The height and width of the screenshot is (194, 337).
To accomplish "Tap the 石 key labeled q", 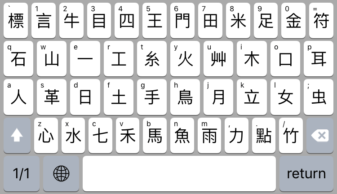I will click(18, 59).
